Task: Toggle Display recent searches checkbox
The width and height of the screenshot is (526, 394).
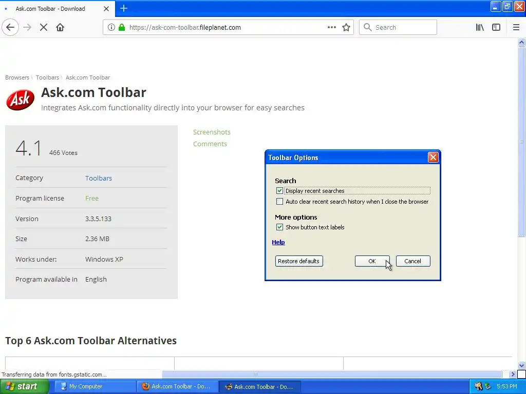Action: [x=279, y=191]
